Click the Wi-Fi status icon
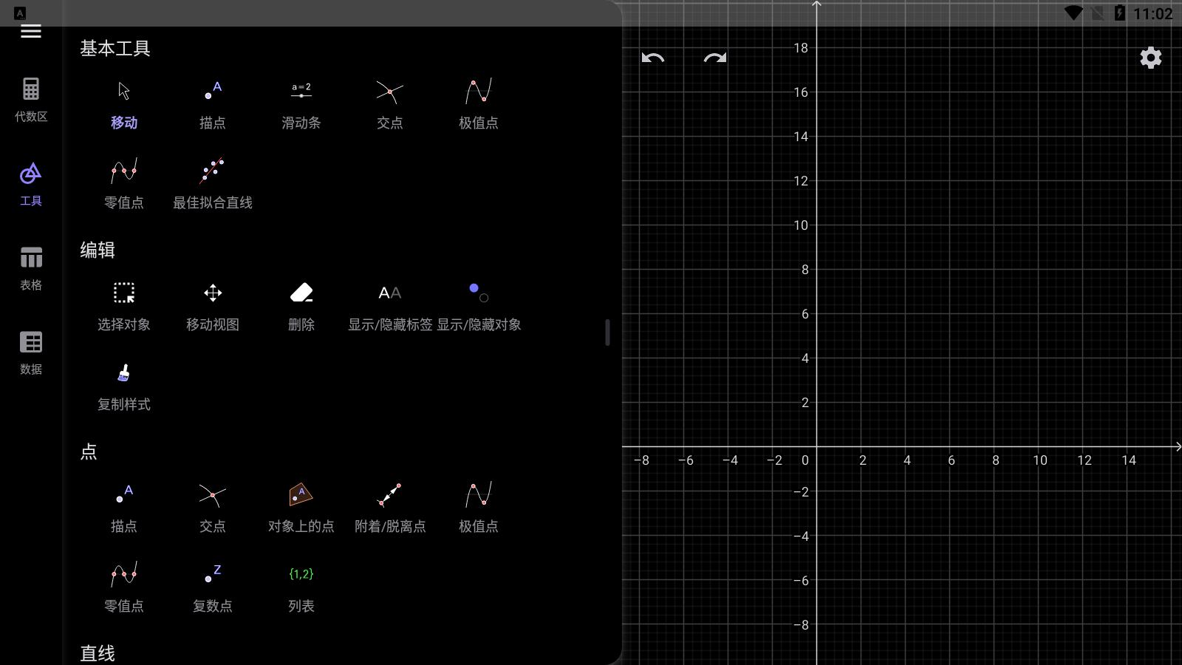The height and width of the screenshot is (665, 1182). tap(1073, 13)
